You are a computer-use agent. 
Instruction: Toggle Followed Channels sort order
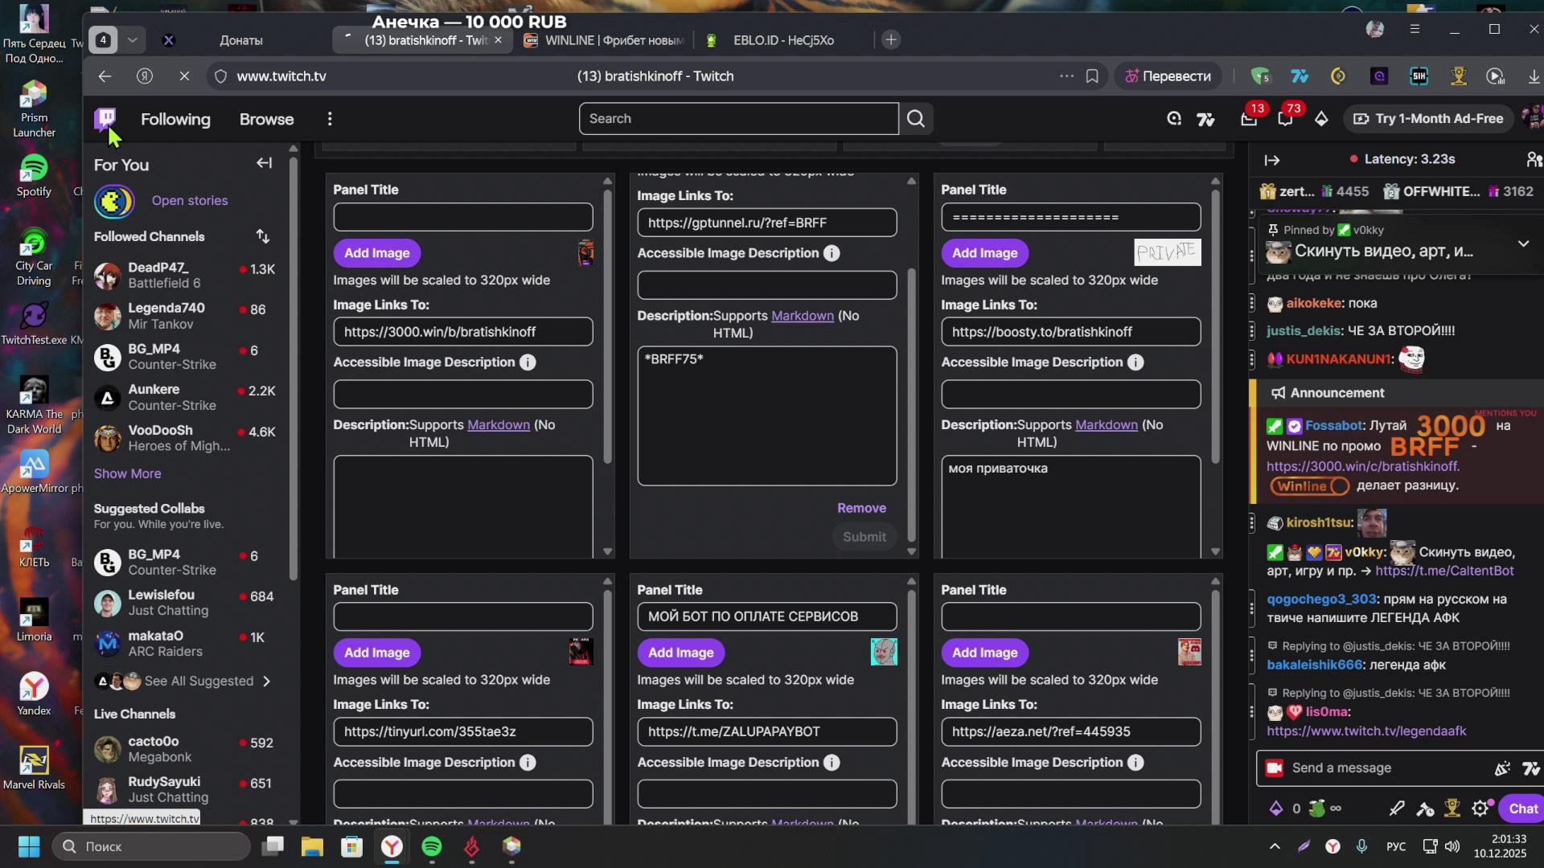[x=263, y=236]
